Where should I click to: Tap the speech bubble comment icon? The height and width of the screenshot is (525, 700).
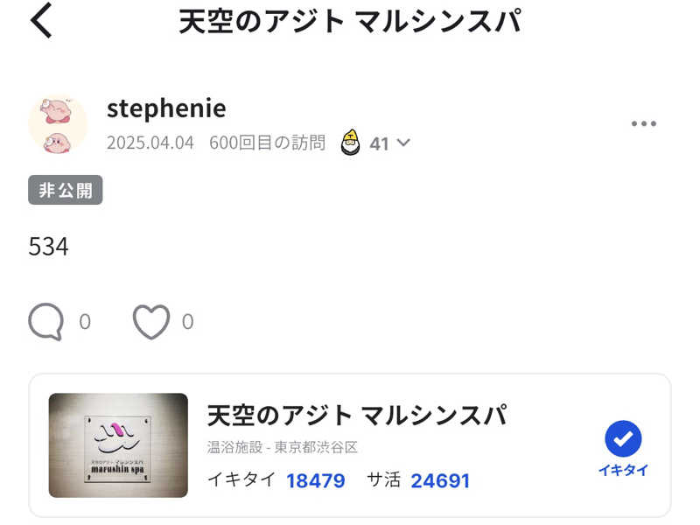pos(45,322)
